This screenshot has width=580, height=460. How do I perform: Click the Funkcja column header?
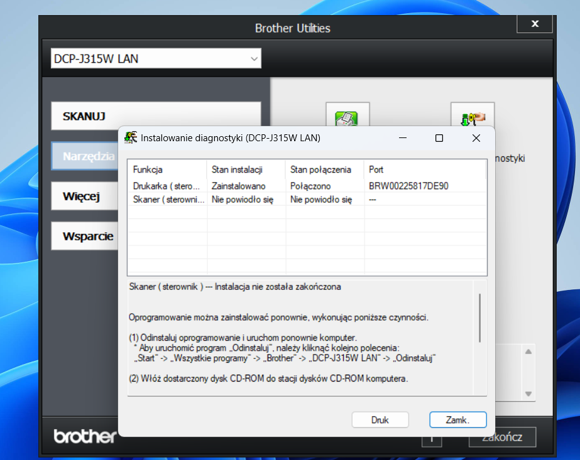coord(167,169)
